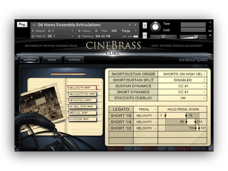Toggle the PV performance view button

point(210,35)
